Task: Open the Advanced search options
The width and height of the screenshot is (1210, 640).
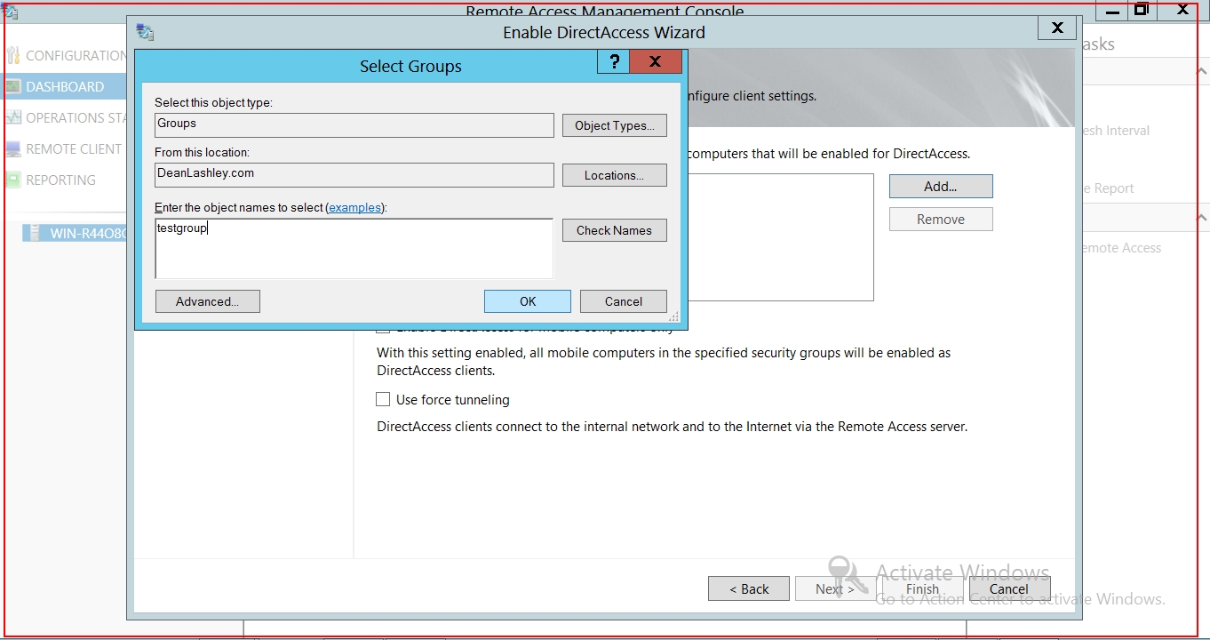Action: [207, 301]
